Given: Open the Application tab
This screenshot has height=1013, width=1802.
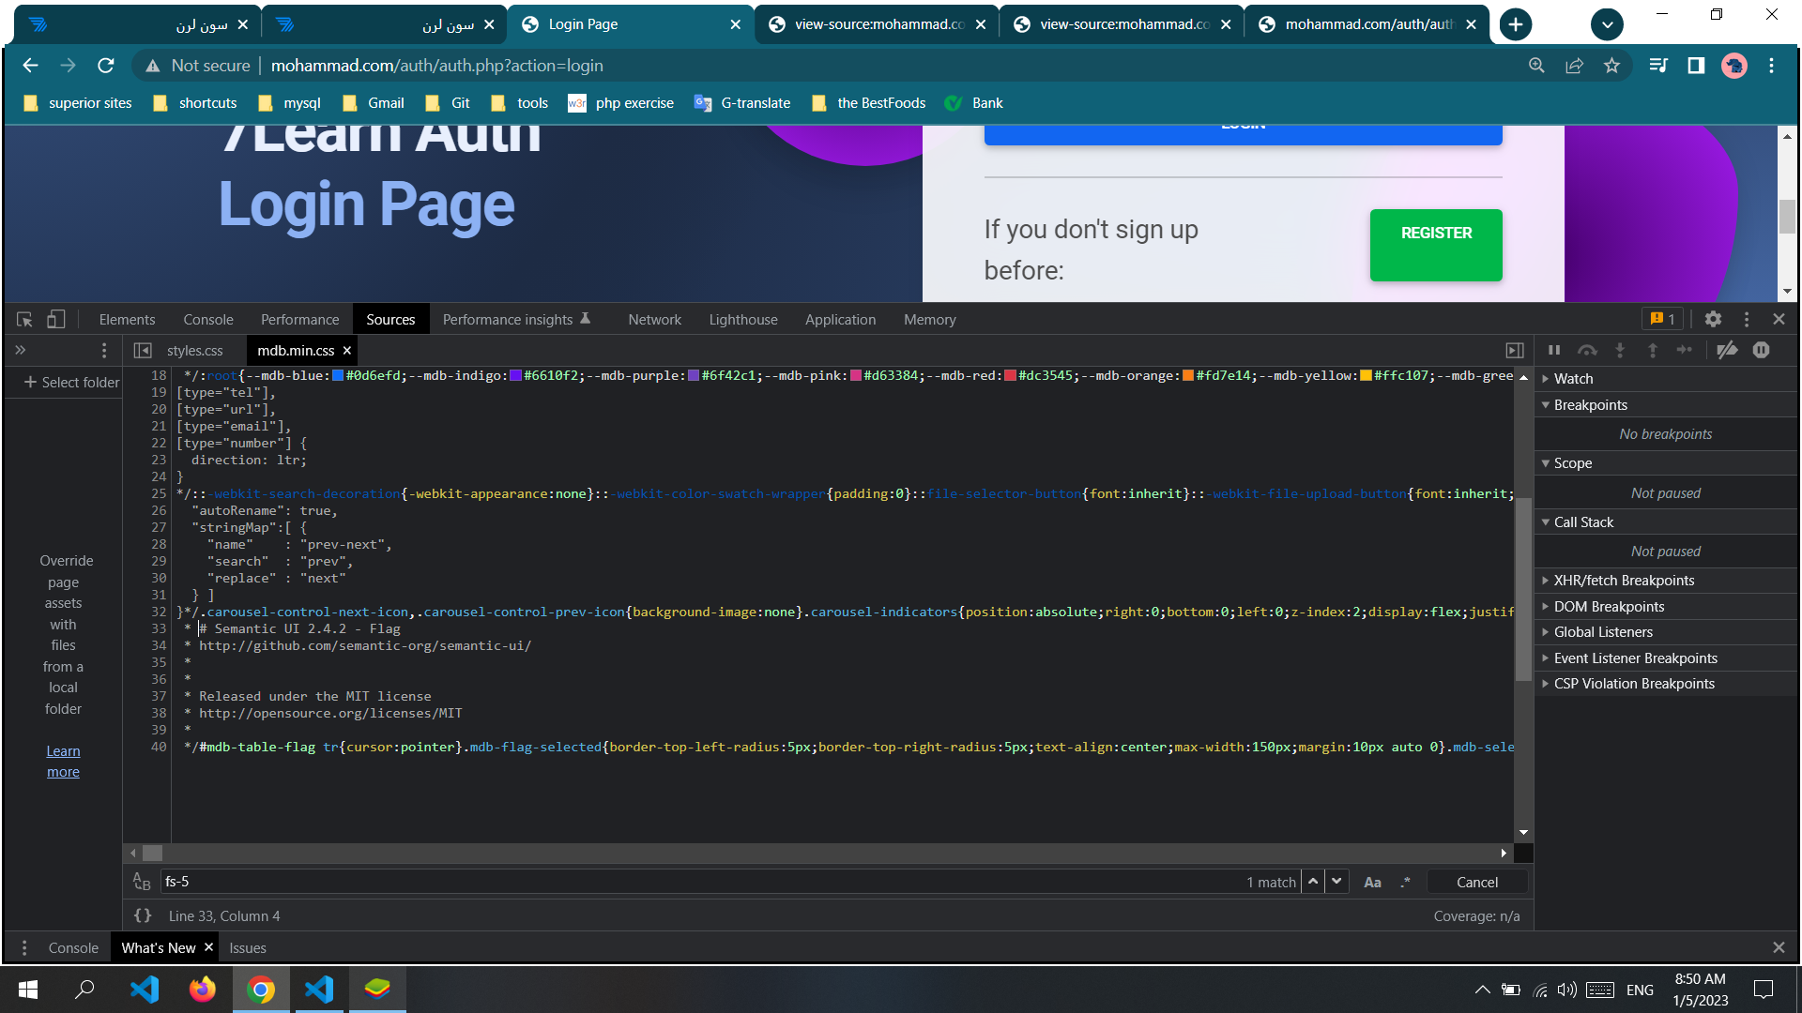Looking at the screenshot, I should [840, 320].
